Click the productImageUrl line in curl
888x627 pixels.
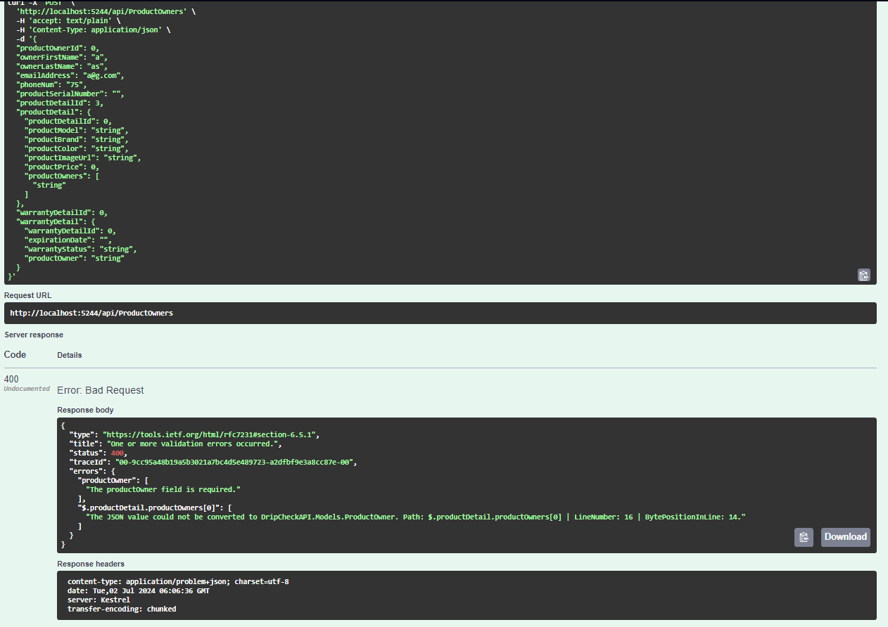coord(83,157)
